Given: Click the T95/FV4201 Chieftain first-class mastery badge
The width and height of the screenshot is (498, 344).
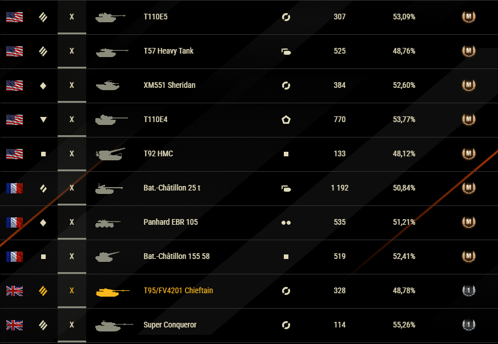Looking at the screenshot, I should click(468, 291).
